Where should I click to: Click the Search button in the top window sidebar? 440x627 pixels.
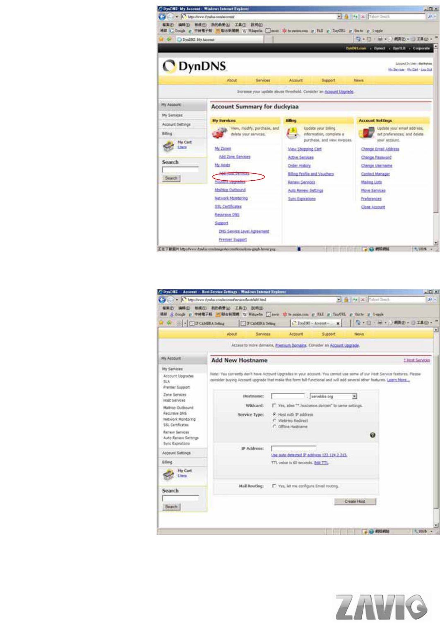pos(171,178)
